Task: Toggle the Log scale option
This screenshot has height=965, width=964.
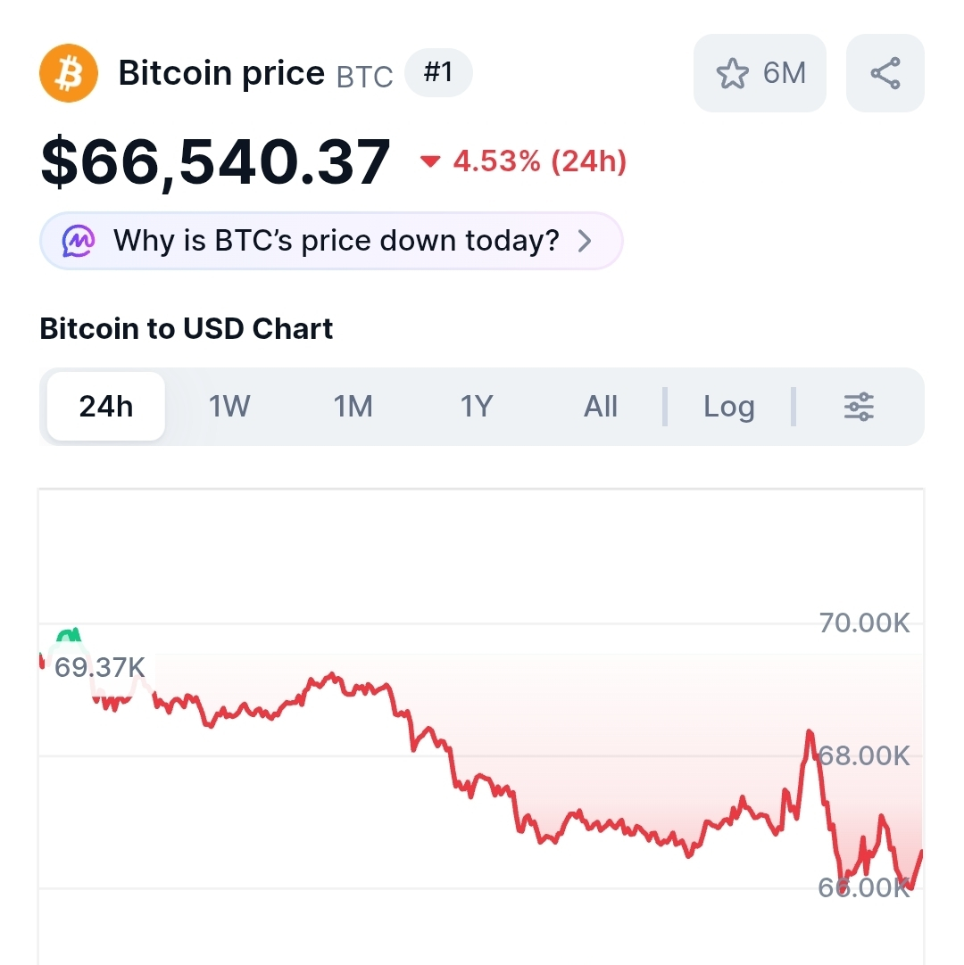Action: (x=728, y=407)
